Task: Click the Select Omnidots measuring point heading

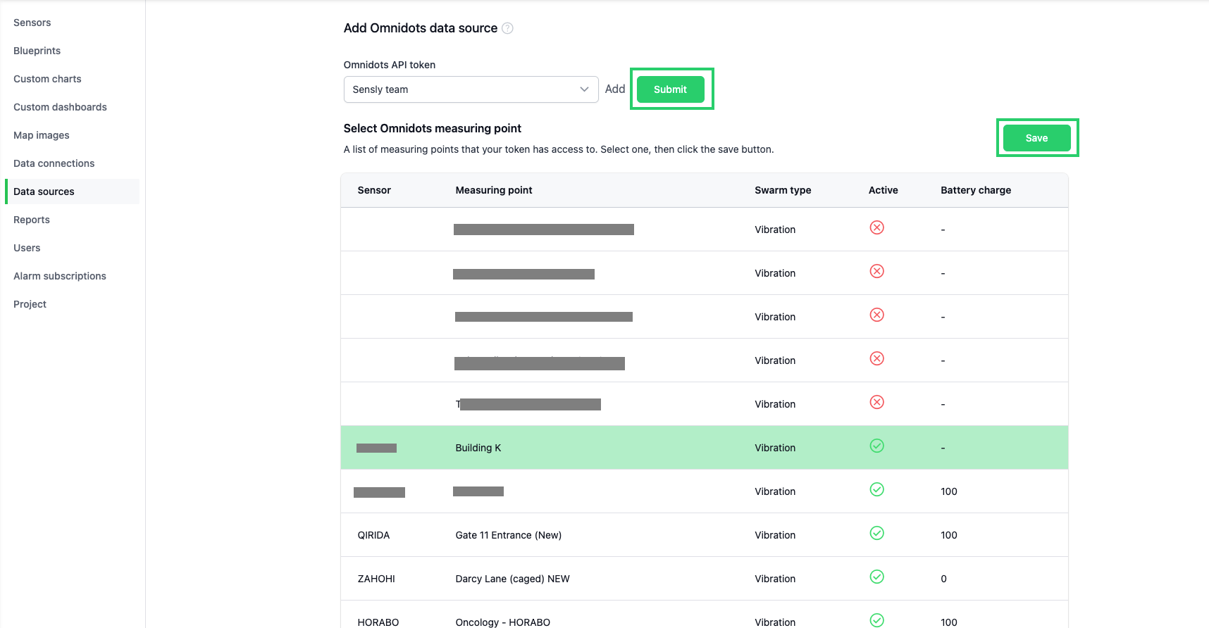Action: [433, 128]
